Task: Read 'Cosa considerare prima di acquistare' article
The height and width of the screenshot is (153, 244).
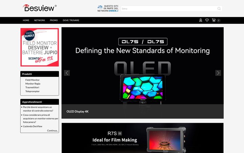Action: (x=40, y=119)
